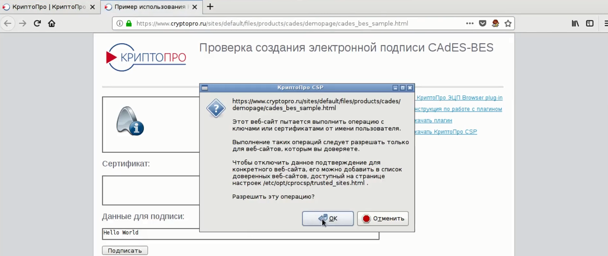Click the Подписать button on the page
Viewport: 608px width, 256px height.
(125, 250)
